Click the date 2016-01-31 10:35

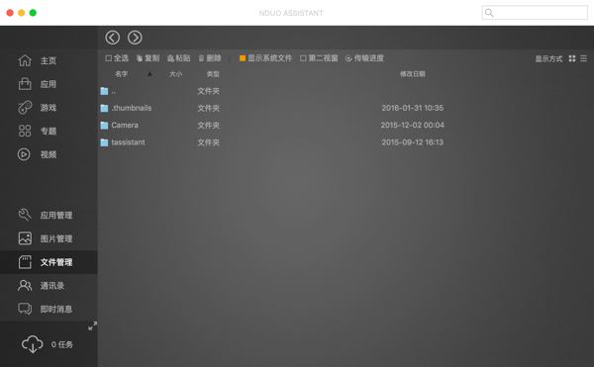(413, 108)
